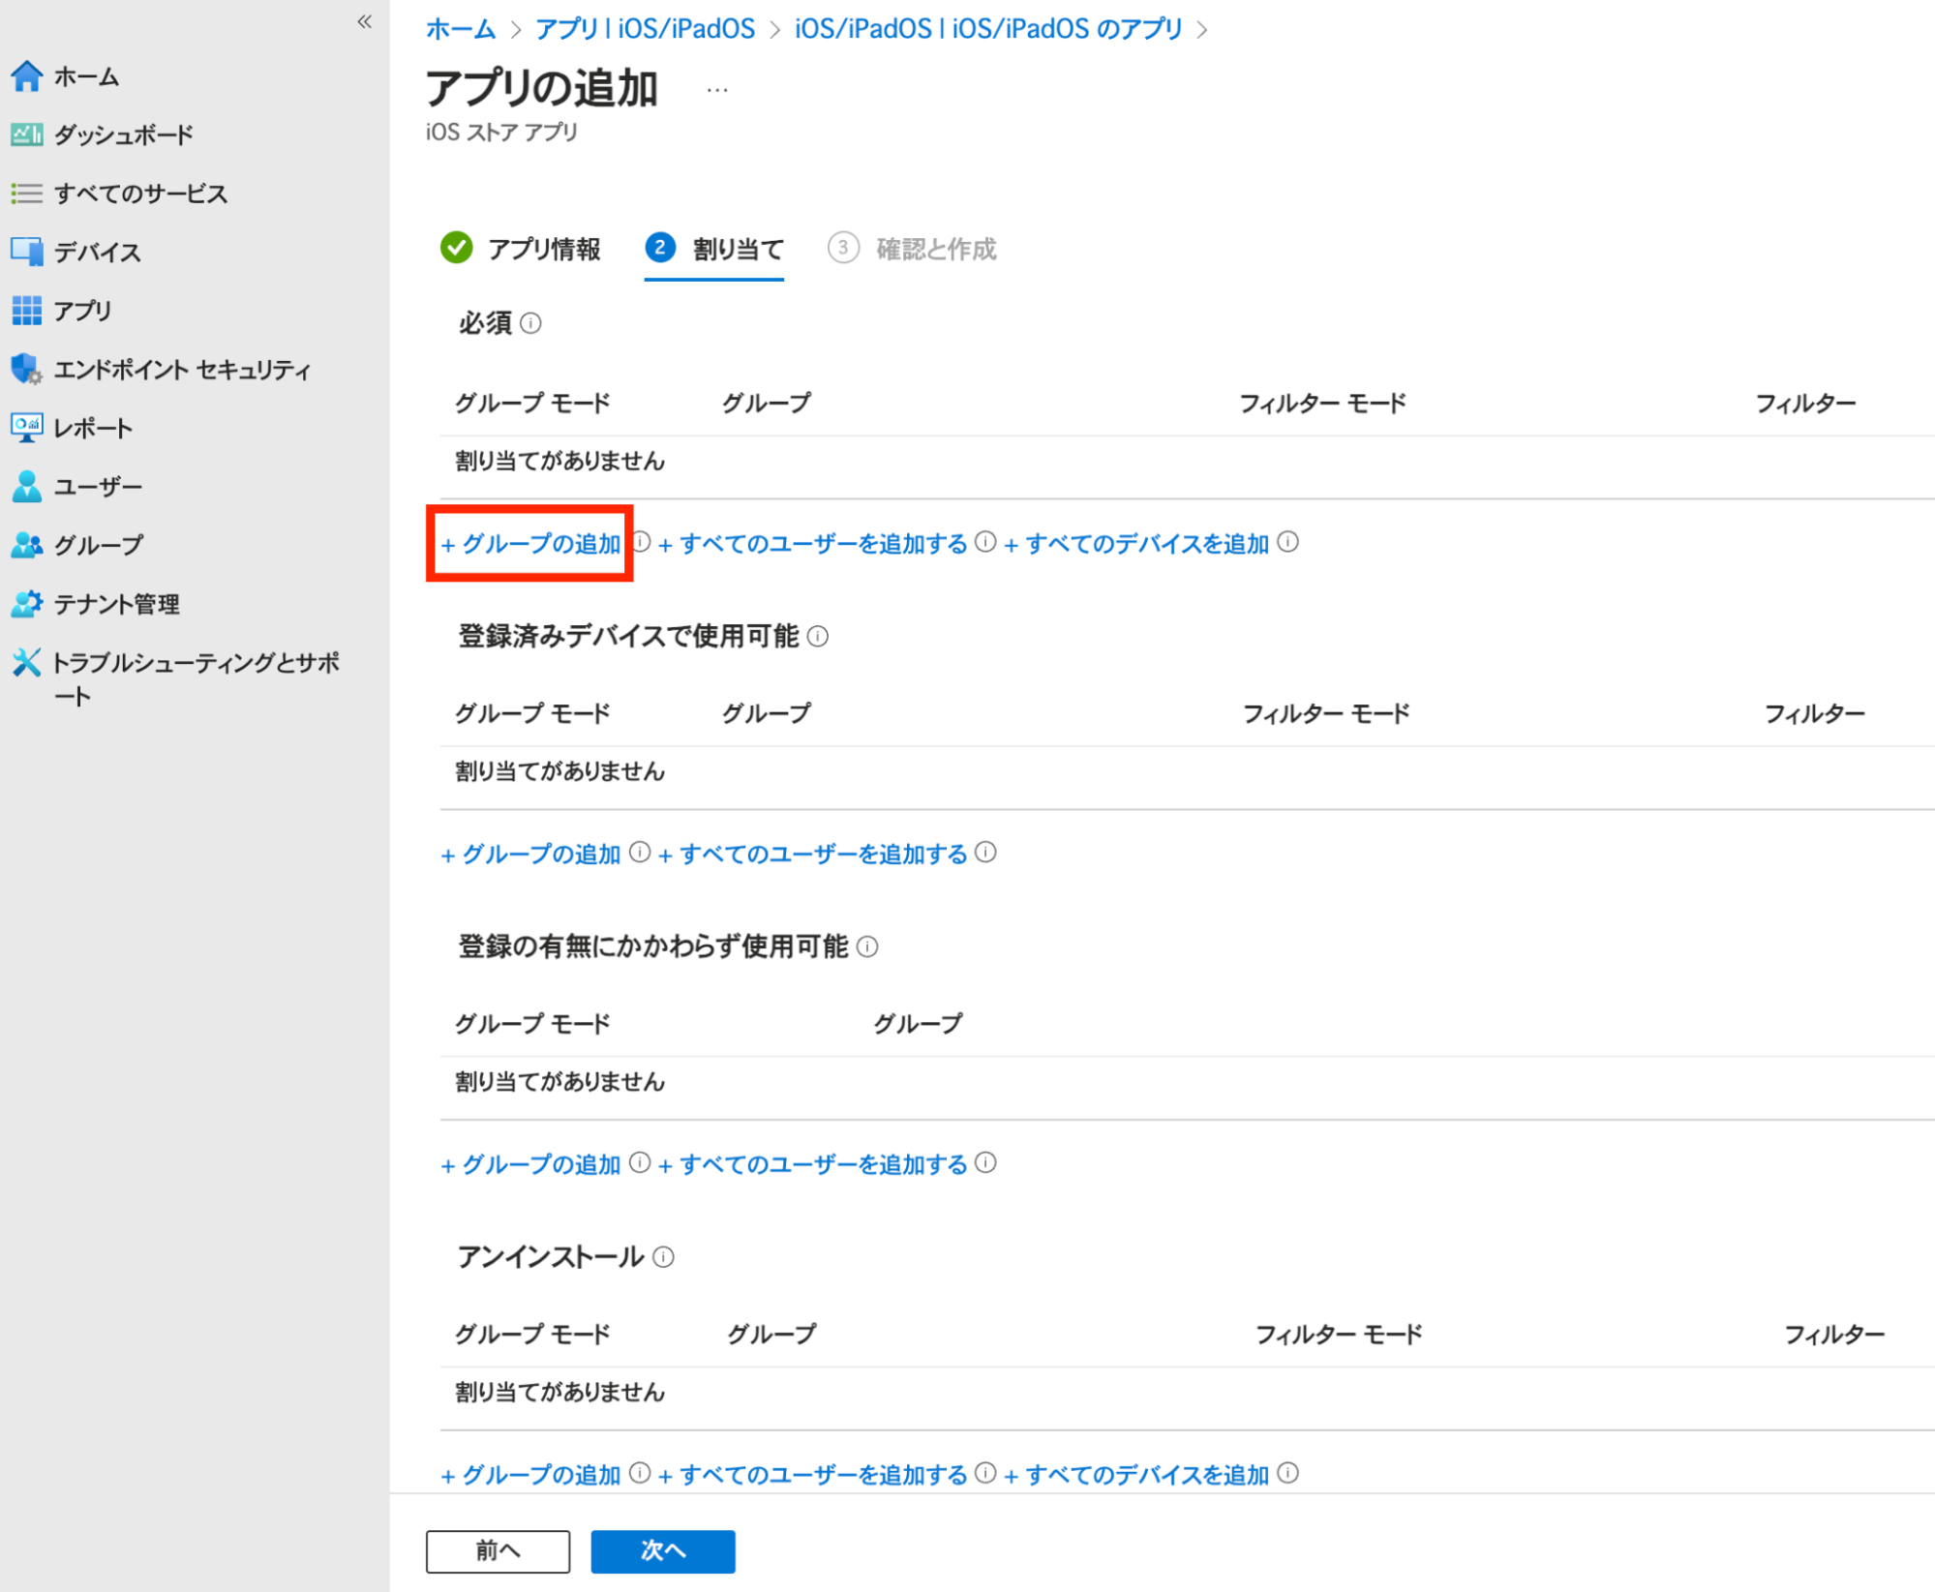Open すべてのサービス list icon
The height and width of the screenshot is (1592, 1935).
point(26,194)
